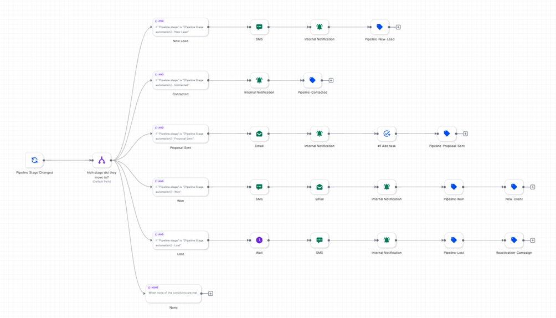Select the Pipeline-Proposal-Sent tag action
Screen dimensions: 556x318
(447, 134)
